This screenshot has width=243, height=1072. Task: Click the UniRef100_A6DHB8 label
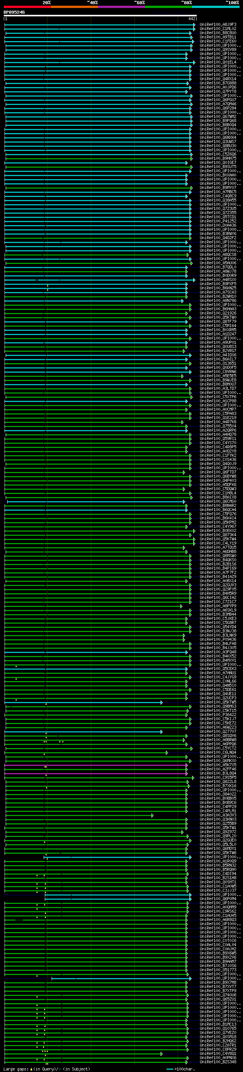point(218,551)
